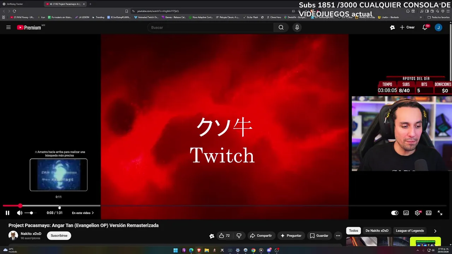
Task: Expand 'En este video' chapters
Action: (83, 213)
